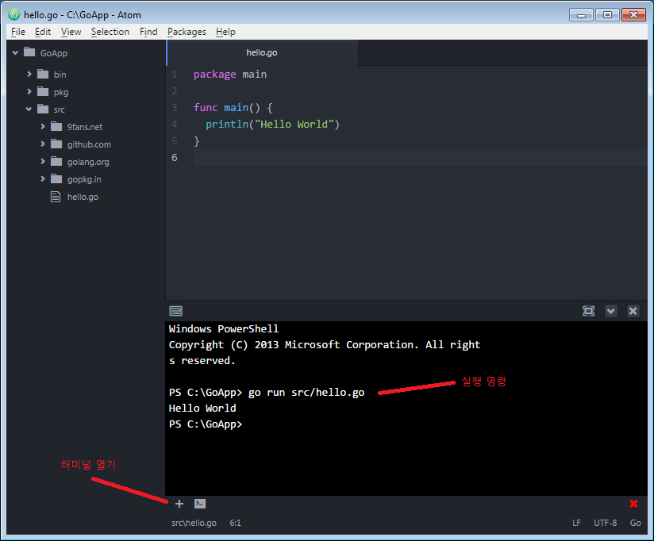Change the UTF-8 encoding in status bar
Viewport: 654px width, 541px height.
pyautogui.click(x=605, y=524)
